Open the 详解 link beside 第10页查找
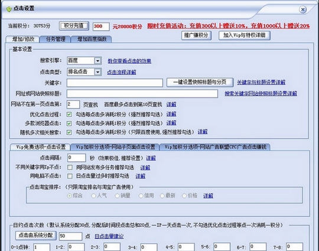Viewport: 319px width, 251px height. (x=171, y=105)
